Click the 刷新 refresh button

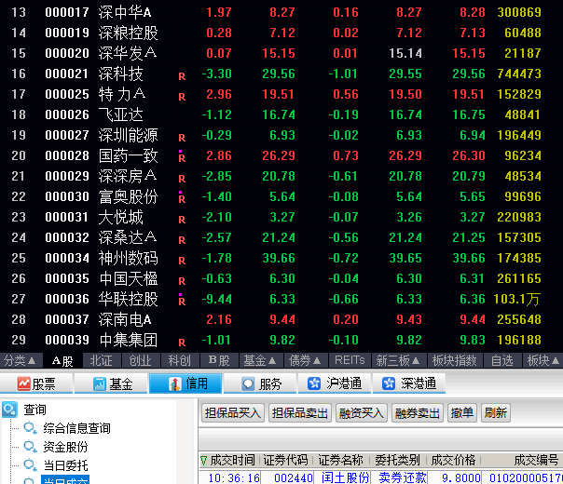[496, 413]
